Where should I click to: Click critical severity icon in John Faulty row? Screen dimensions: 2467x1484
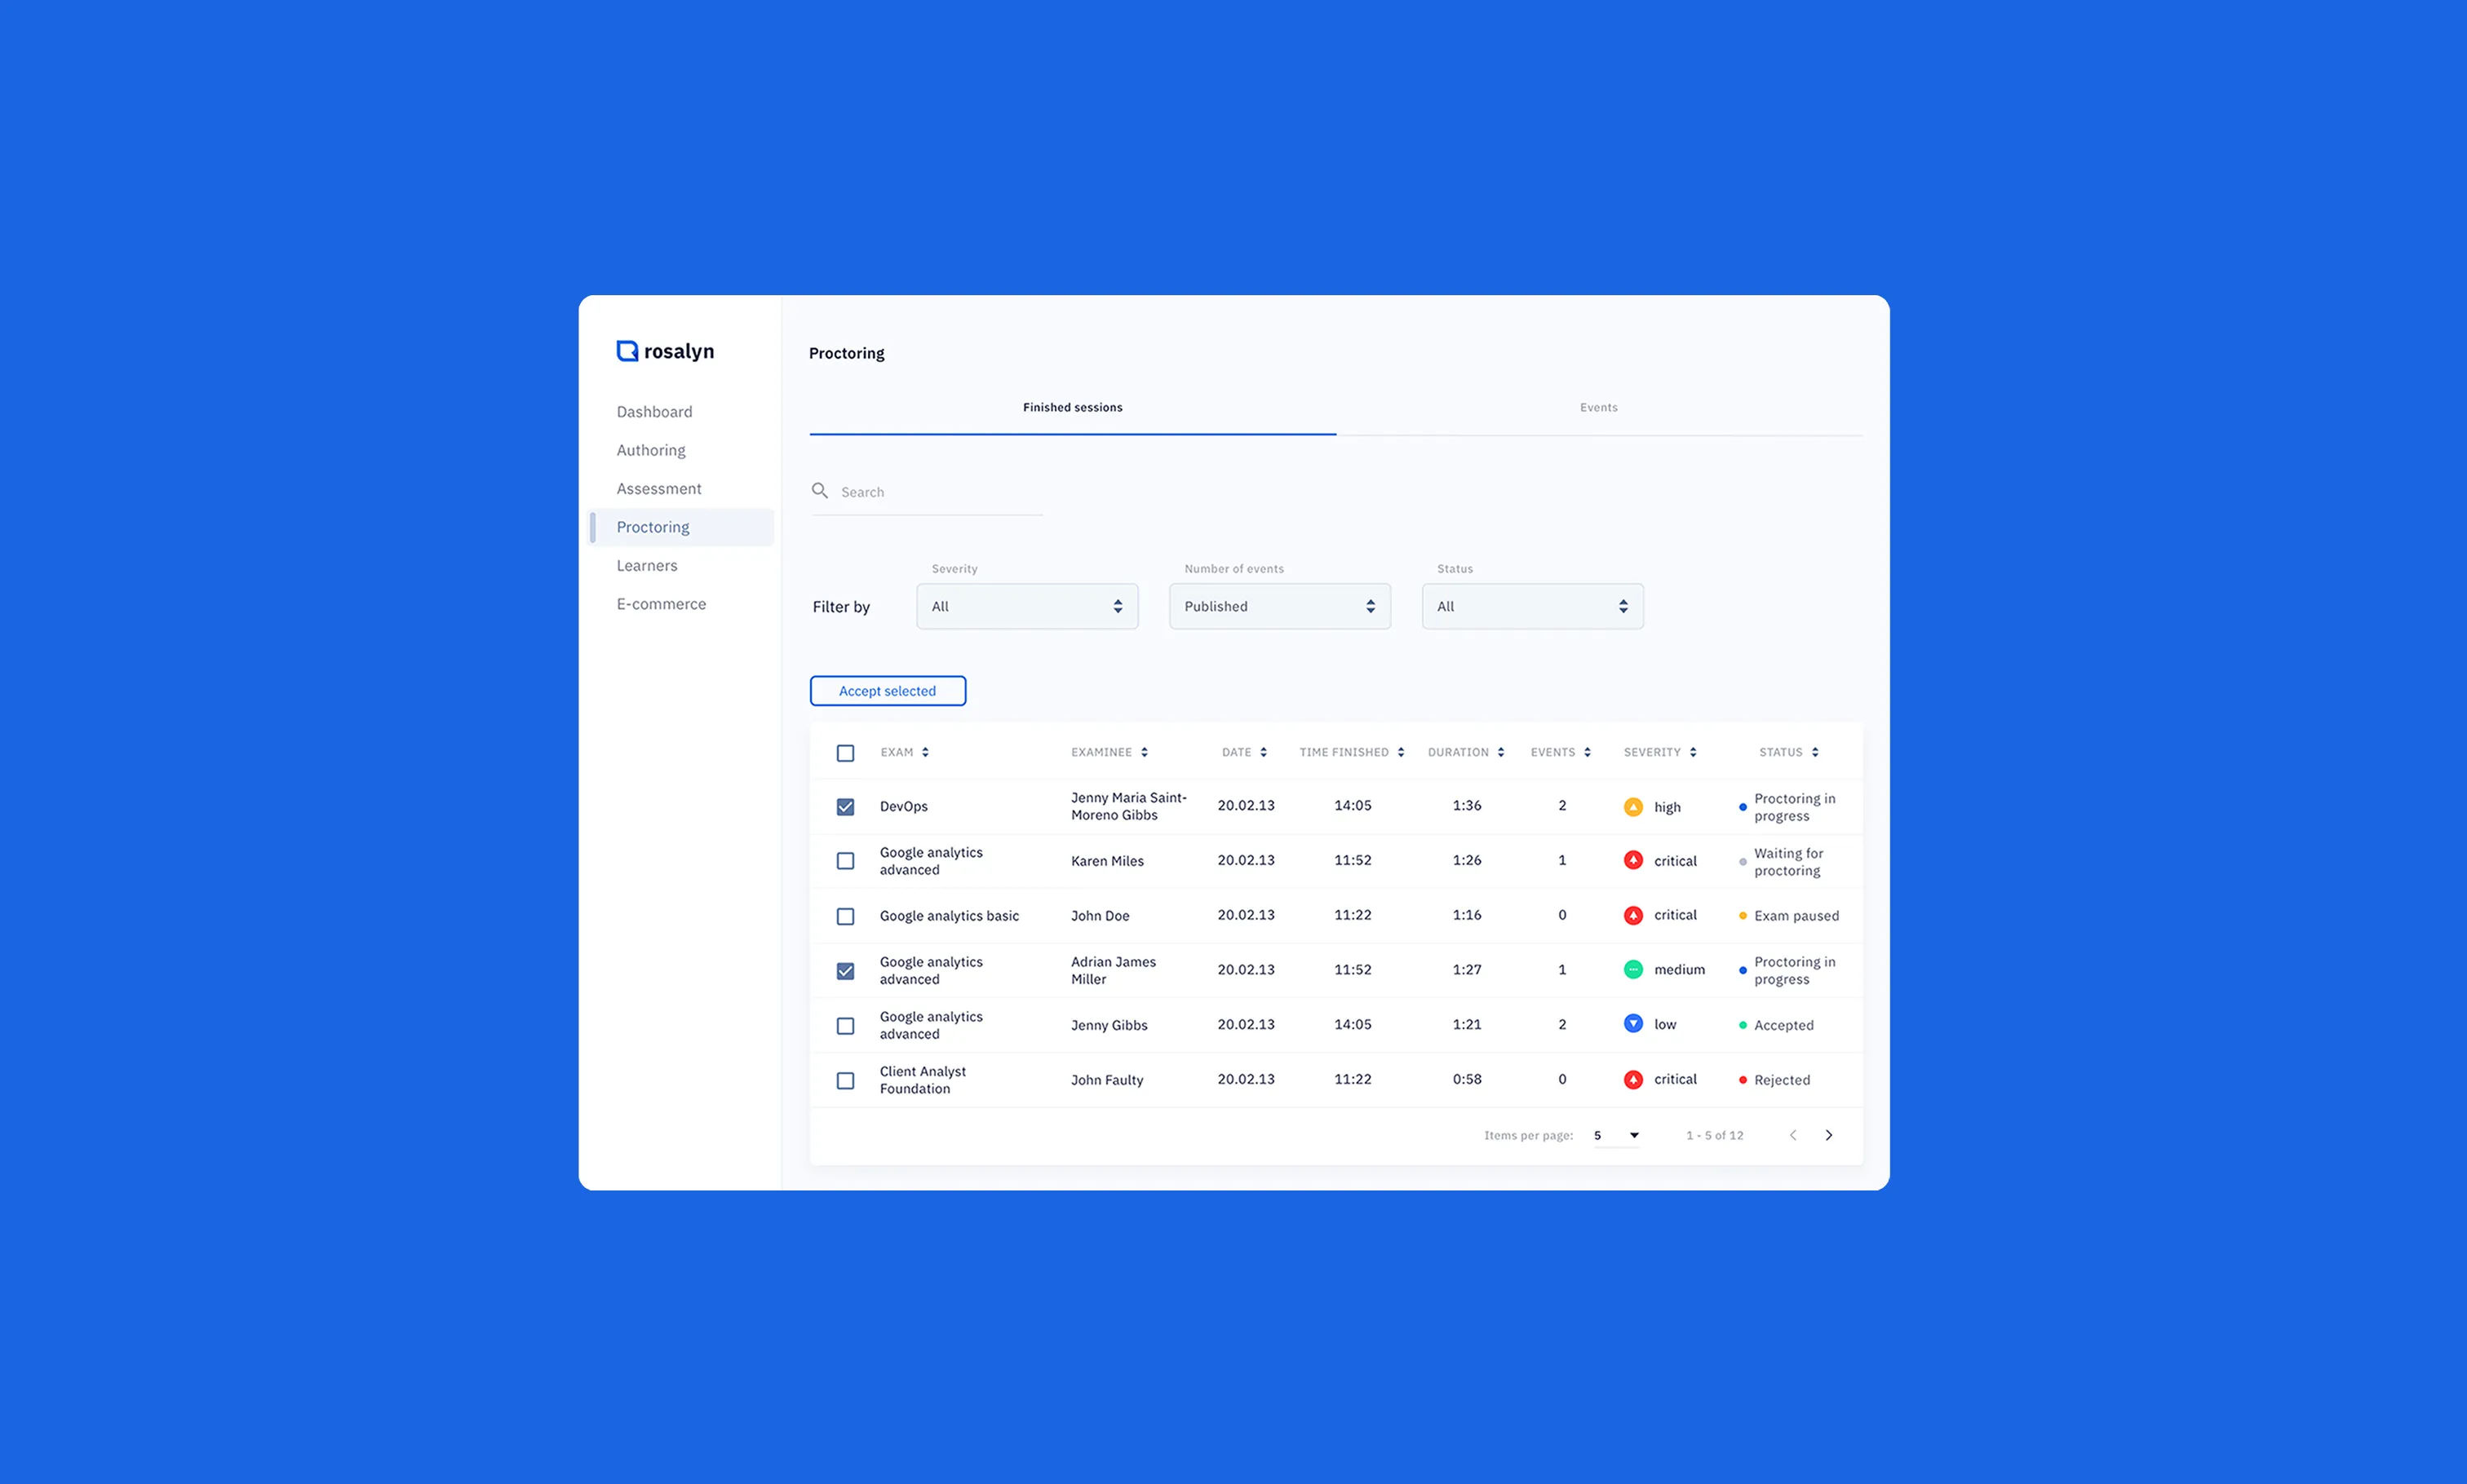1632,1079
